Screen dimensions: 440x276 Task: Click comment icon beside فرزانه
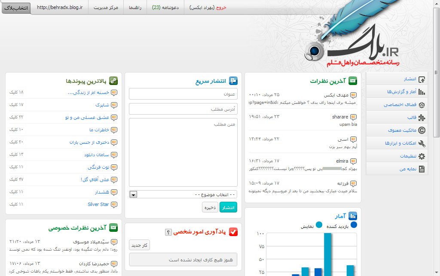point(354,184)
